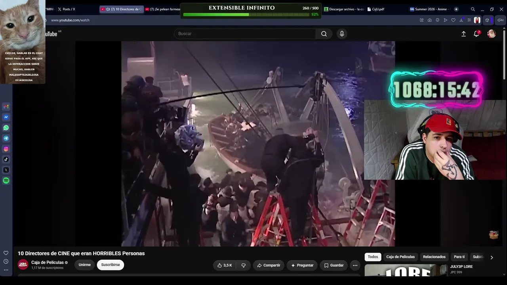Subscribe with the Suscribirse button
This screenshot has height=285, width=507.
(111, 265)
